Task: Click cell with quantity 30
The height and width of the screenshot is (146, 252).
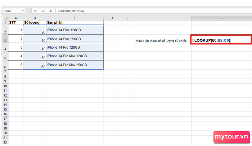Action: pos(35,39)
